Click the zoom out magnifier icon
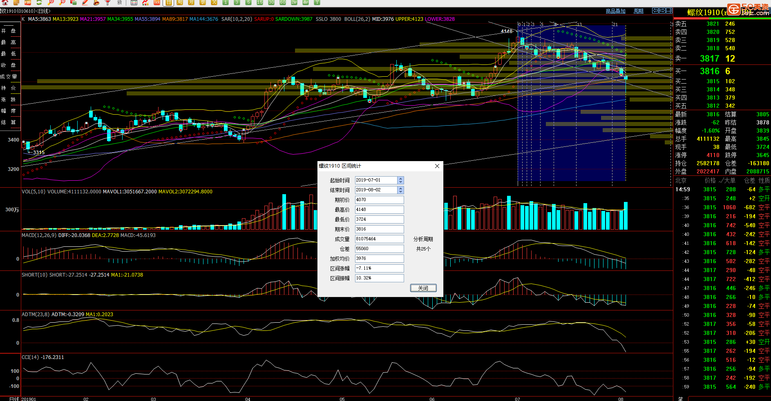This screenshot has height=401, width=771. pyautogui.click(x=62, y=2)
